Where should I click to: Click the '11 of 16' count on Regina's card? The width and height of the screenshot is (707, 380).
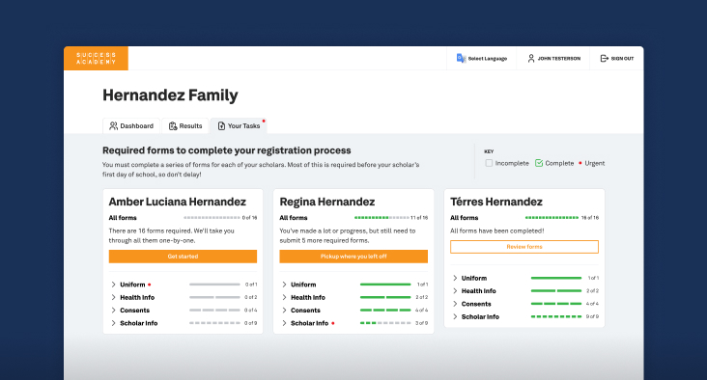419,217
